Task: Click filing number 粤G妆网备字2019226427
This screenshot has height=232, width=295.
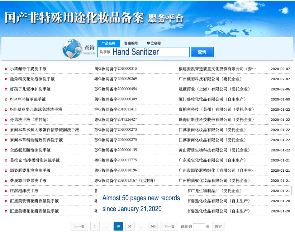Action: [x=116, y=119]
